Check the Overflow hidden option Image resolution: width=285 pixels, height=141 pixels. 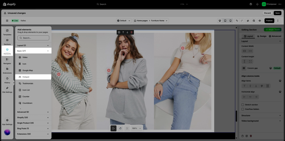243,109
